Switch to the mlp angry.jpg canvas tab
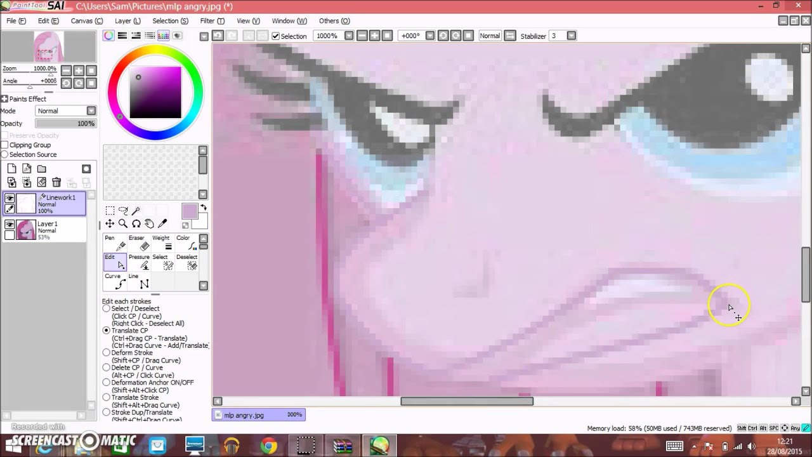Viewport: 812px width, 457px height. click(x=259, y=415)
